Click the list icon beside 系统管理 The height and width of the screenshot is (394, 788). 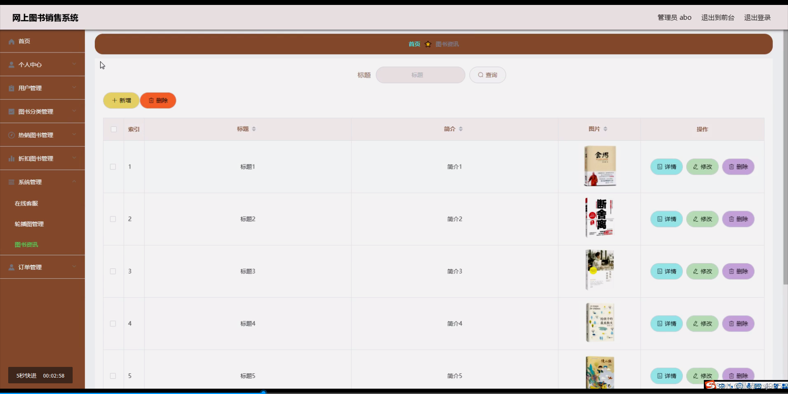click(x=11, y=182)
